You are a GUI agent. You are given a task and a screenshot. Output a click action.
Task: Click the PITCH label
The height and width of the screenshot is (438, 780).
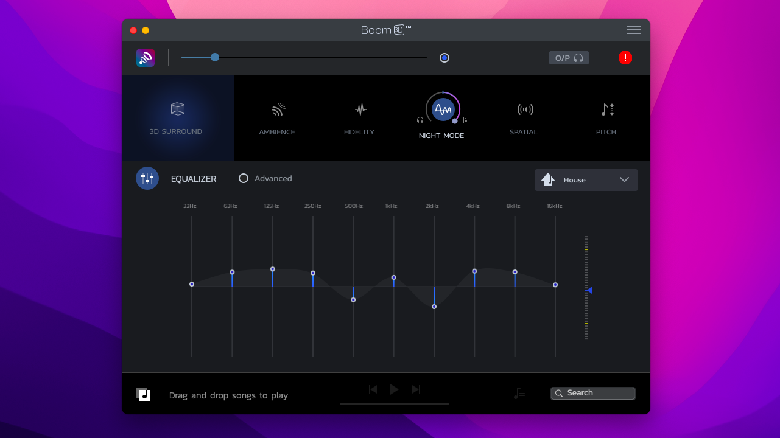point(606,132)
